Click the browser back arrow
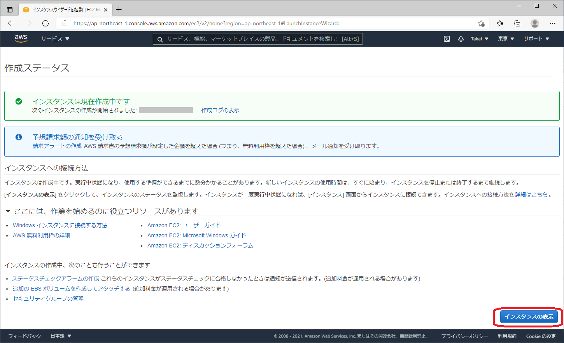 click(x=11, y=23)
